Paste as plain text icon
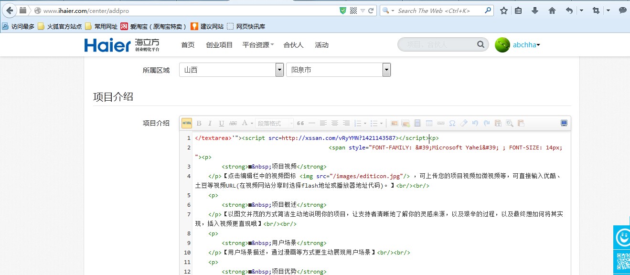The width and height of the screenshot is (630, 275). click(x=498, y=123)
